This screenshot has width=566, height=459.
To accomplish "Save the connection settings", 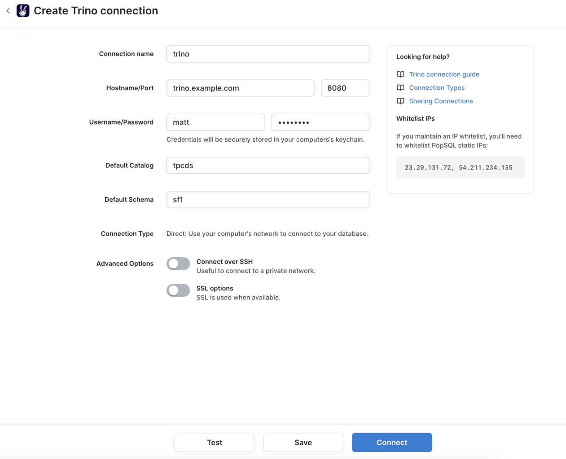I will 303,442.
